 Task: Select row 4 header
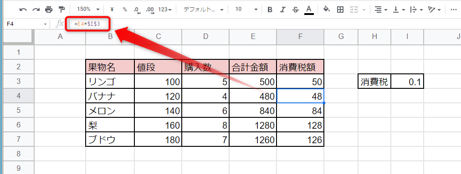click(x=19, y=96)
